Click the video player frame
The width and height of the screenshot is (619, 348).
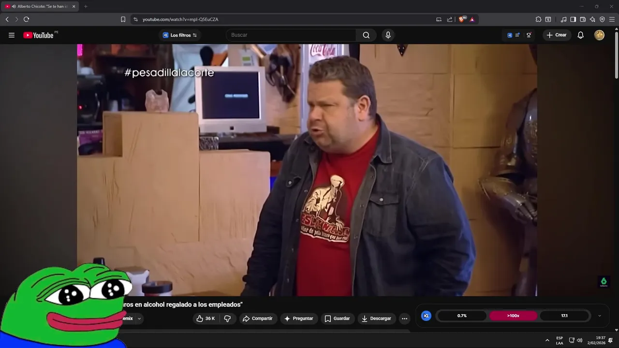tap(307, 170)
